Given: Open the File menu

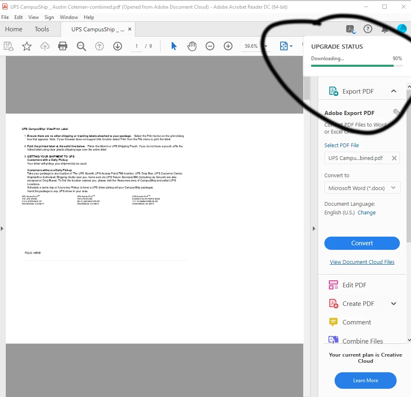Looking at the screenshot, I should 5,17.
